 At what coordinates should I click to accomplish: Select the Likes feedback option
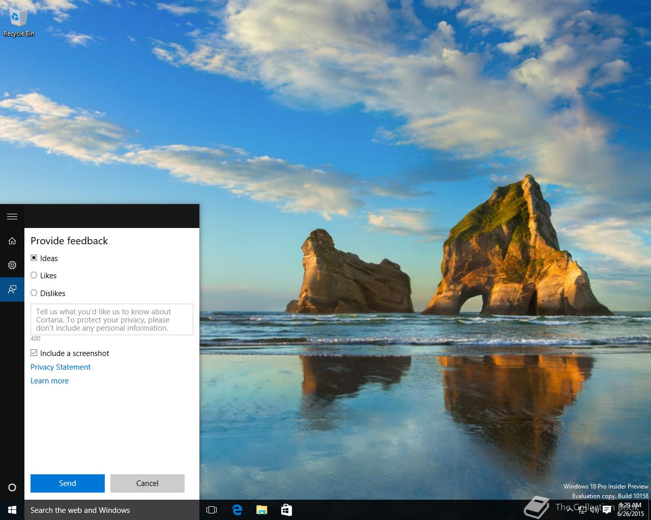pos(44,275)
